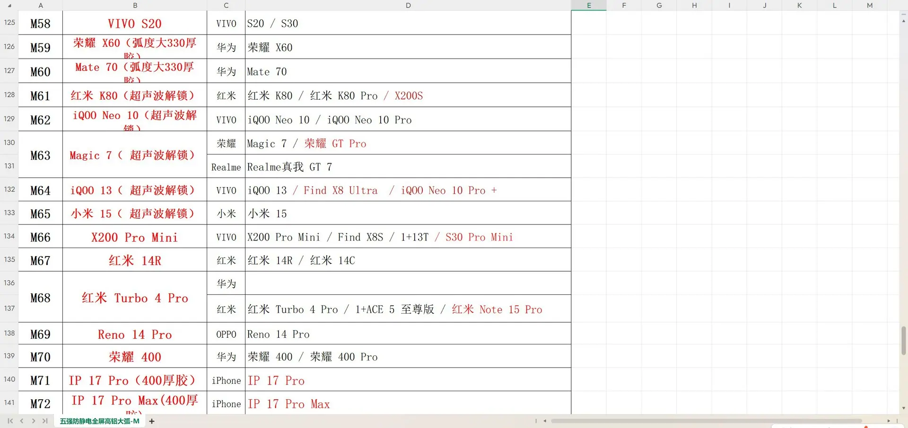Go to last sheet navigation arrow
The width and height of the screenshot is (908, 428).
click(x=45, y=421)
